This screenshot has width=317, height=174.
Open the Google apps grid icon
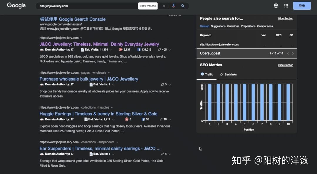click(286, 6)
